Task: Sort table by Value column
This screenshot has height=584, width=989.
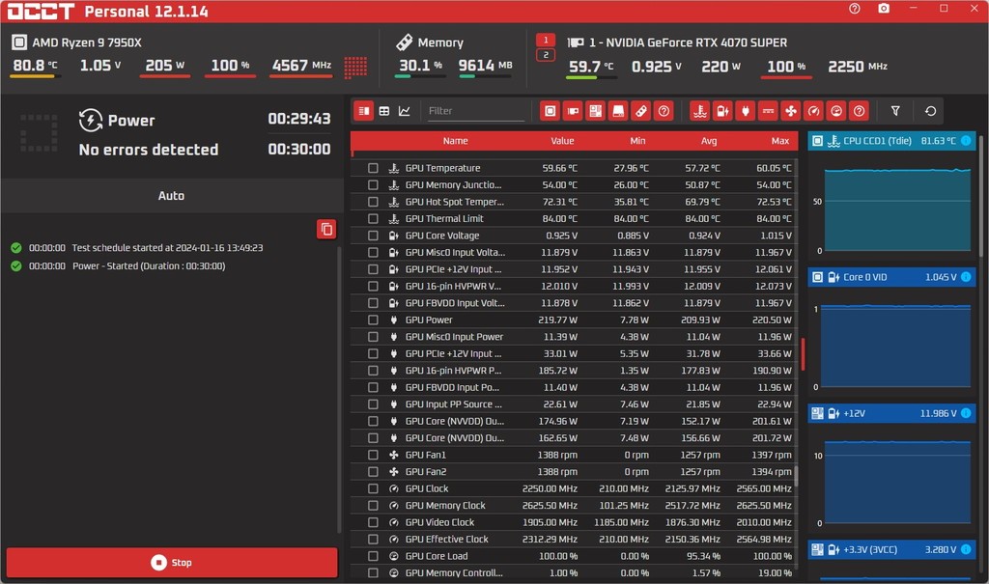Action: tap(562, 141)
